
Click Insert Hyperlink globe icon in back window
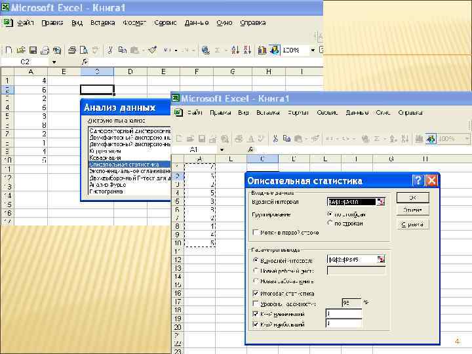click(x=206, y=50)
